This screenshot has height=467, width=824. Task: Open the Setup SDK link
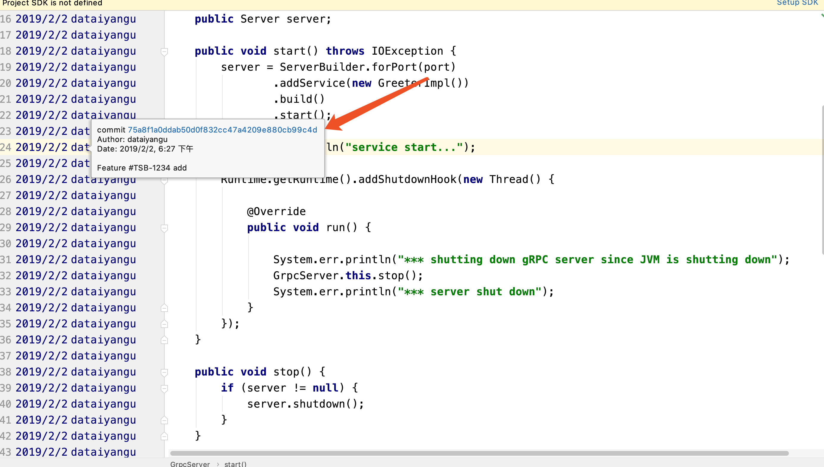(x=797, y=3)
